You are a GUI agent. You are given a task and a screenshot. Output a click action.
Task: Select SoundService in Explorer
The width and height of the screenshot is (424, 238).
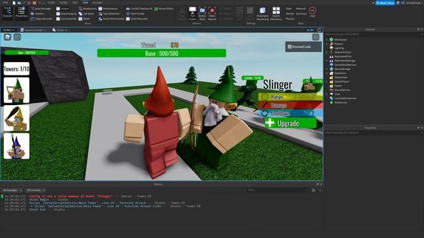pyautogui.click(x=340, y=90)
